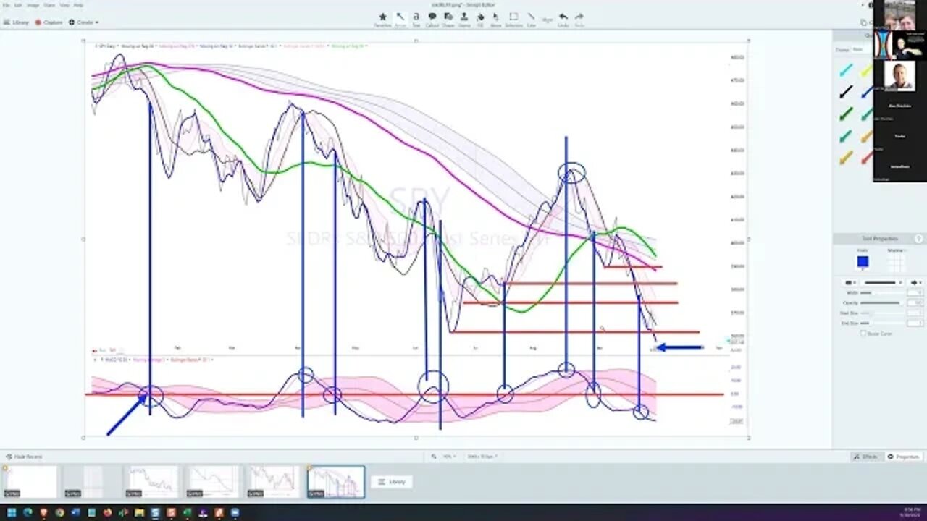Image resolution: width=927 pixels, height=521 pixels.
Task: Select the first blank recent thumbnail
Action: pos(30,482)
